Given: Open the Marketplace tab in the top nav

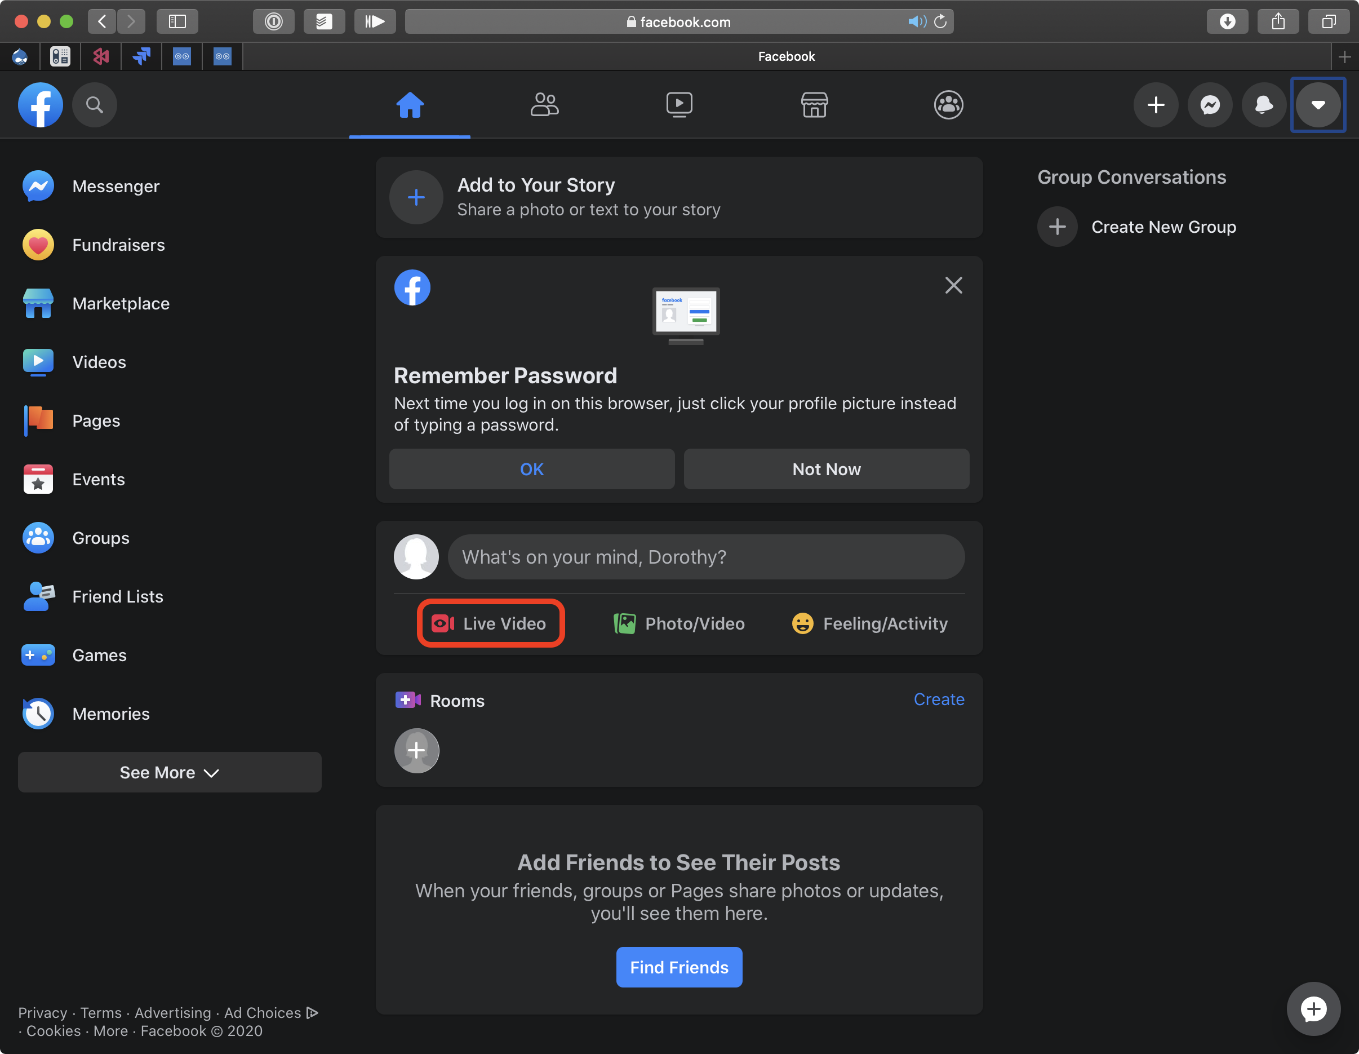Looking at the screenshot, I should pyautogui.click(x=814, y=105).
